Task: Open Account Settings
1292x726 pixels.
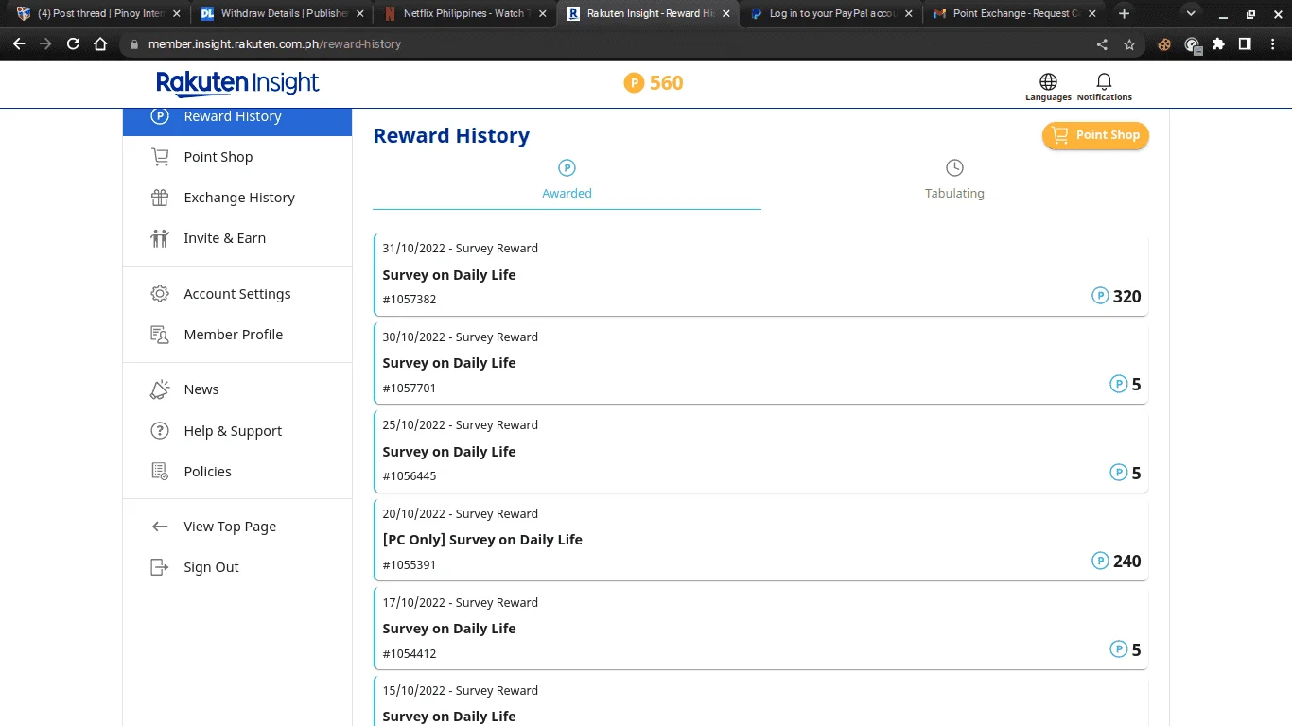Action: [x=236, y=294]
